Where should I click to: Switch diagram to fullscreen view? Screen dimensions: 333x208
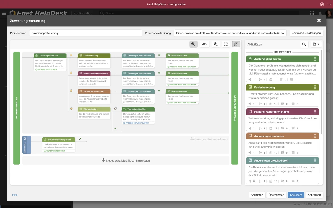tap(226, 44)
